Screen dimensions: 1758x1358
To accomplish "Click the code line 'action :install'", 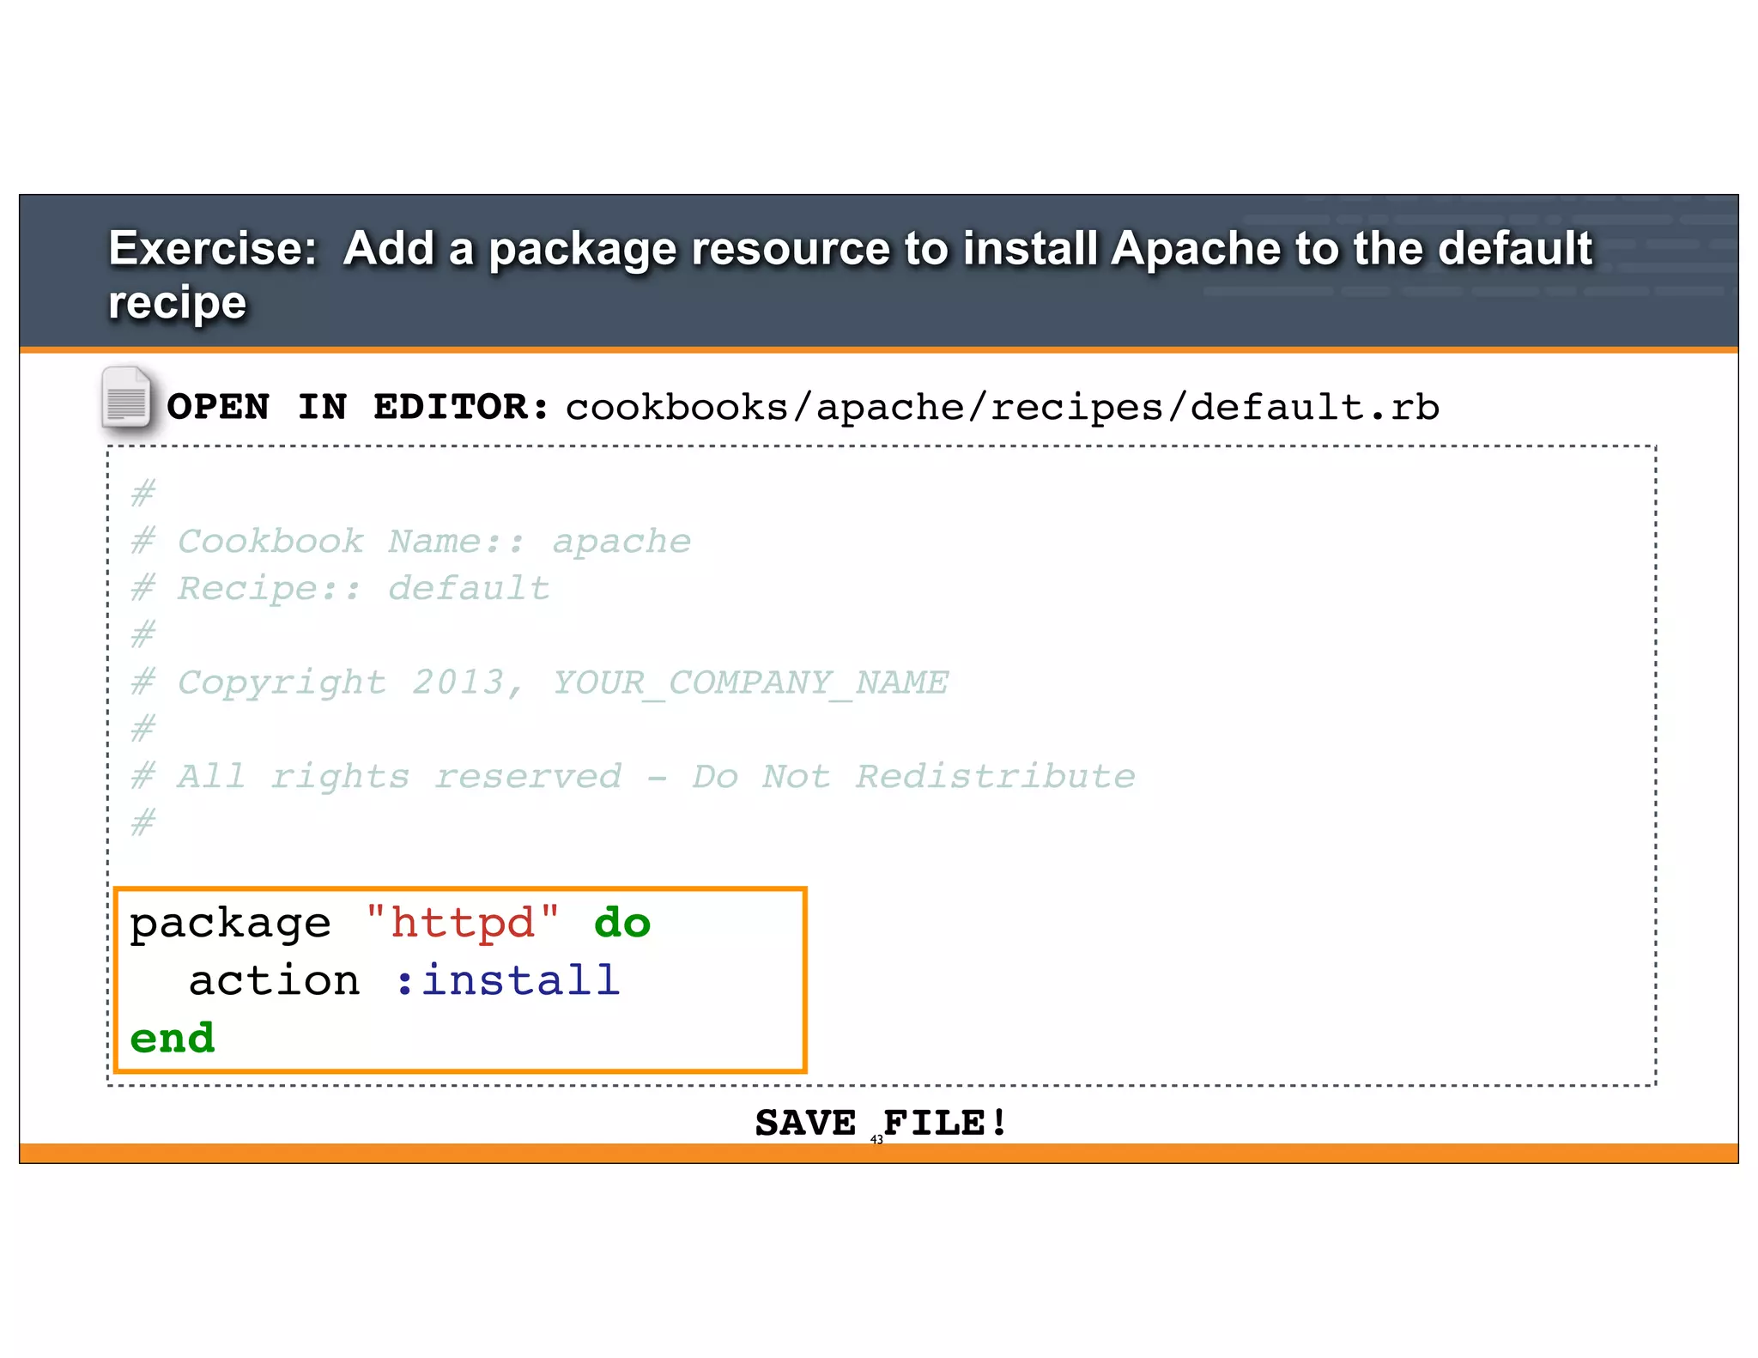I will click(403, 980).
